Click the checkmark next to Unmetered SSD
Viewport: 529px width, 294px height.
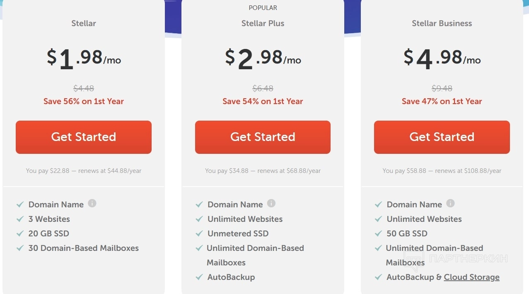coord(199,233)
